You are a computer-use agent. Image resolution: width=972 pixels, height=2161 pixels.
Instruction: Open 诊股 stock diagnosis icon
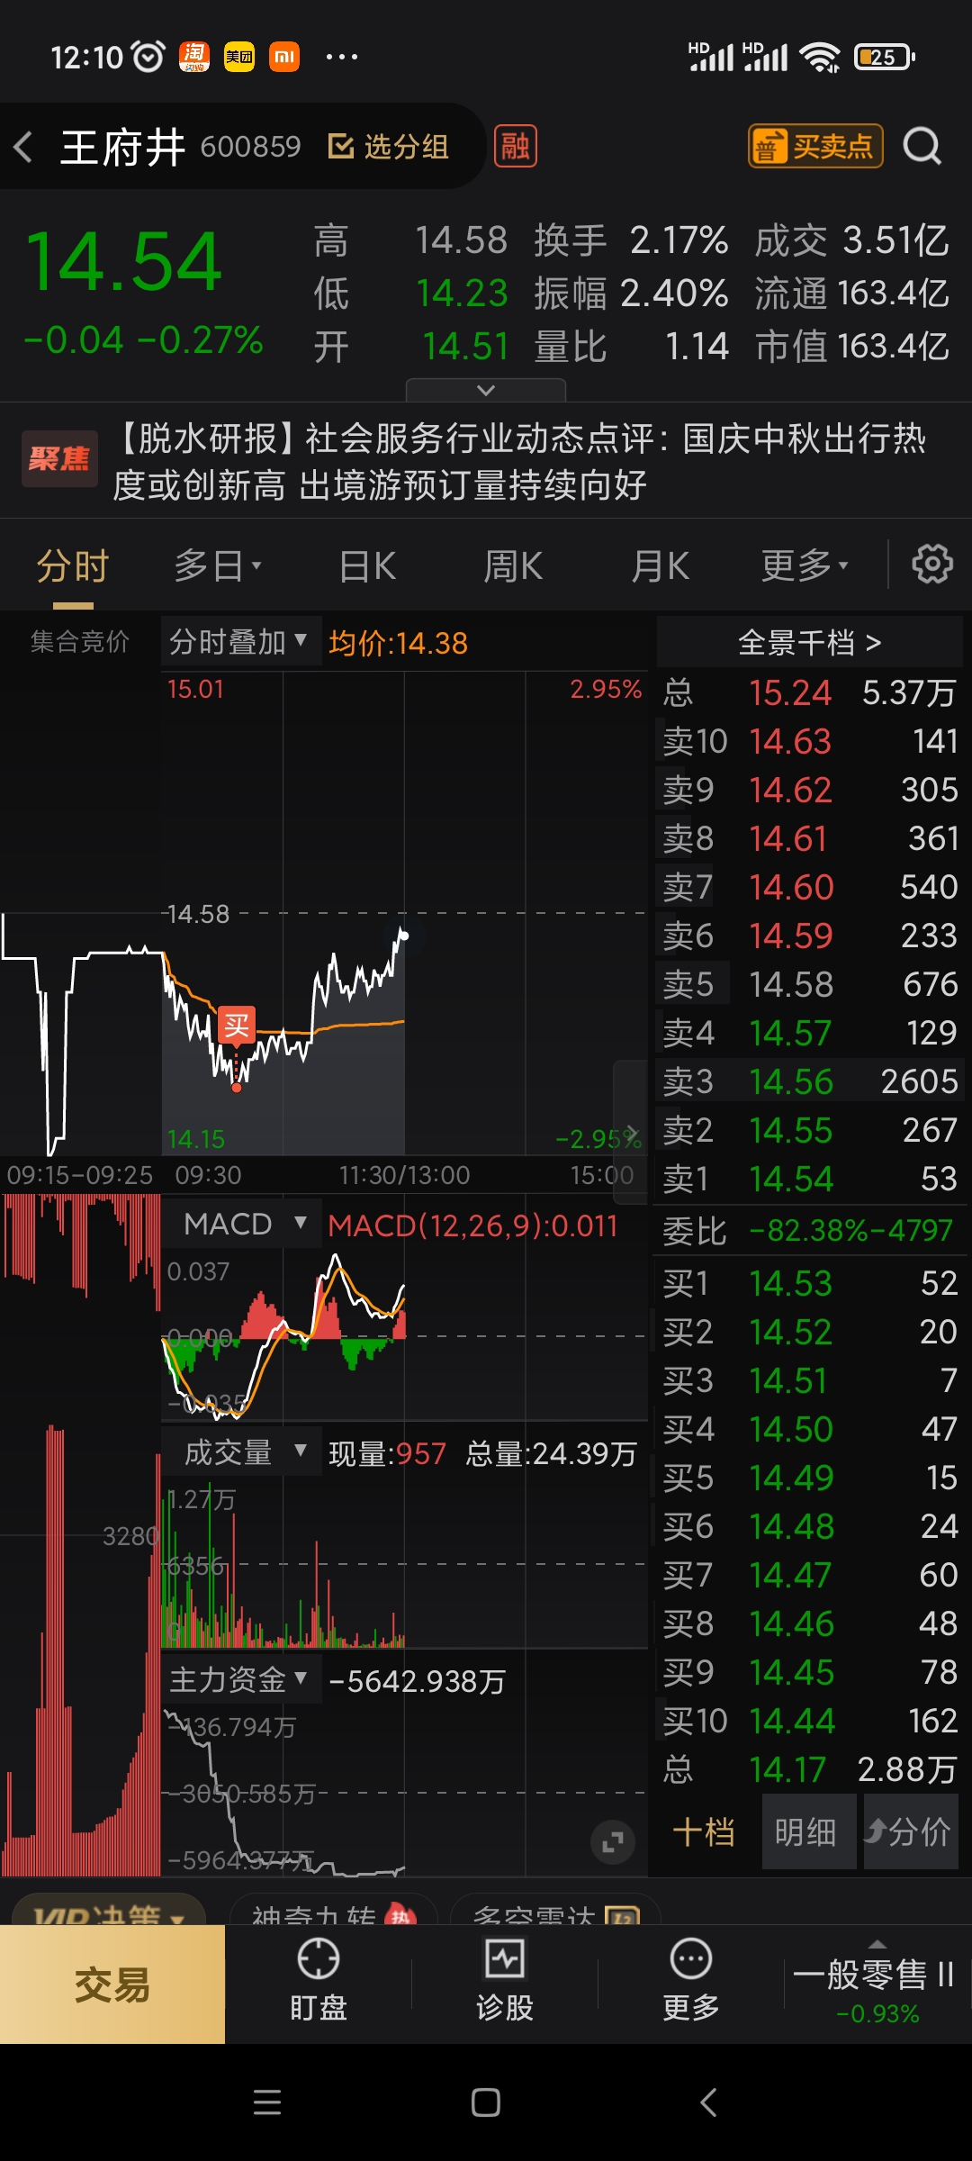coord(505,1980)
